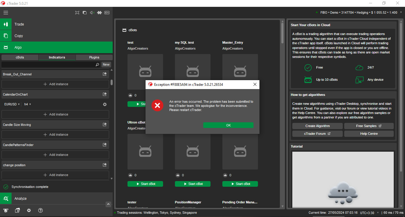Select the my SQL test thumbnail
The image size is (405, 217).
(x=193, y=72)
